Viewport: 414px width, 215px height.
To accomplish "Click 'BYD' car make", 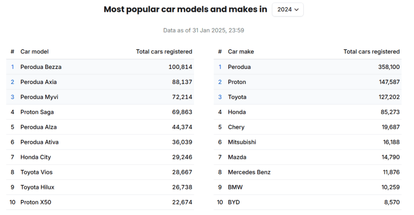I will pyautogui.click(x=234, y=202).
